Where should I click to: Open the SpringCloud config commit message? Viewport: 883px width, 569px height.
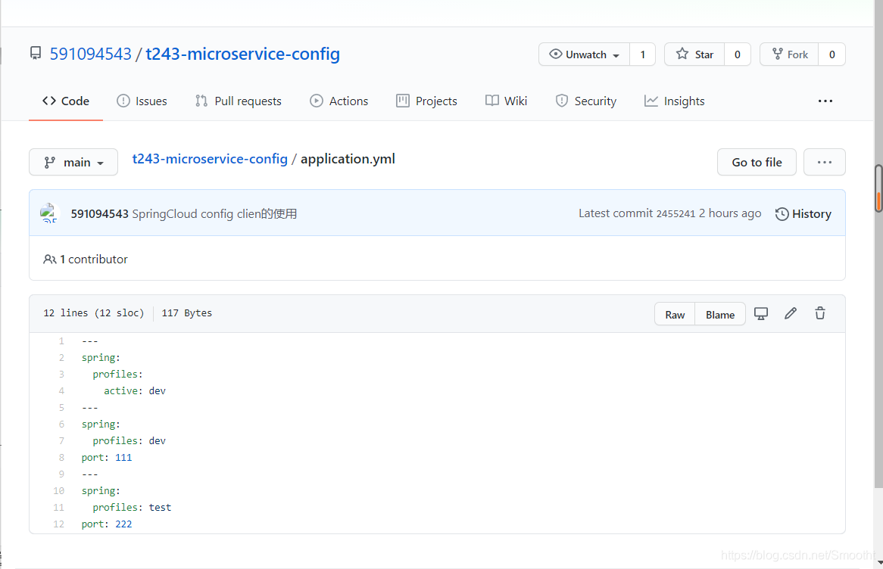(214, 214)
